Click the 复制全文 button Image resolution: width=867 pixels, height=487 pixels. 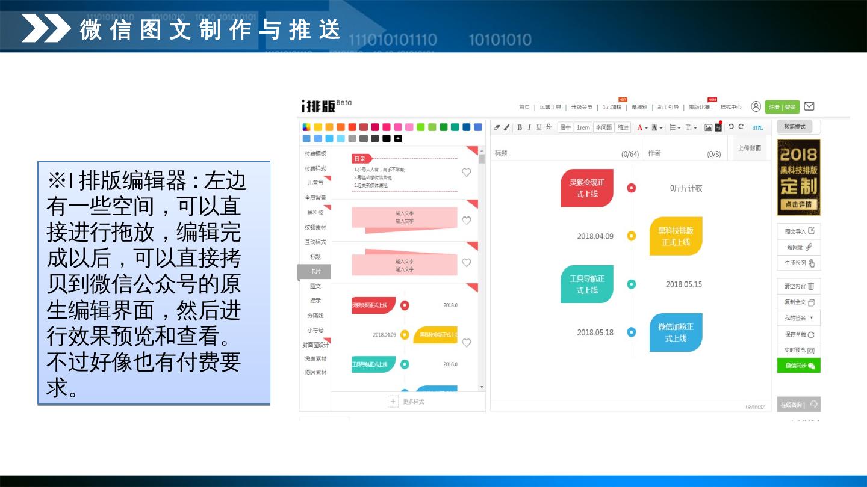click(798, 302)
